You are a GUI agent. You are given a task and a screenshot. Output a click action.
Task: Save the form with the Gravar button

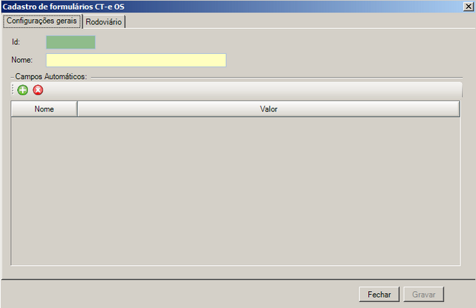coord(424,294)
